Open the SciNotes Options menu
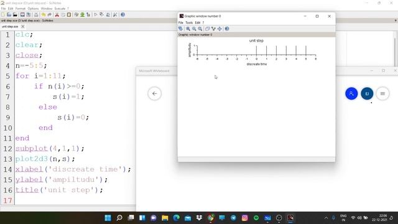Screen dimensions: 398x224 (x=33, y=8)
